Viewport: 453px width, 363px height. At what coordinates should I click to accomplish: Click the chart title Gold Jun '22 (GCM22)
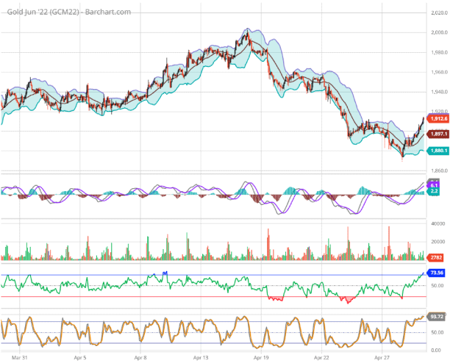[x=38, y=12]
